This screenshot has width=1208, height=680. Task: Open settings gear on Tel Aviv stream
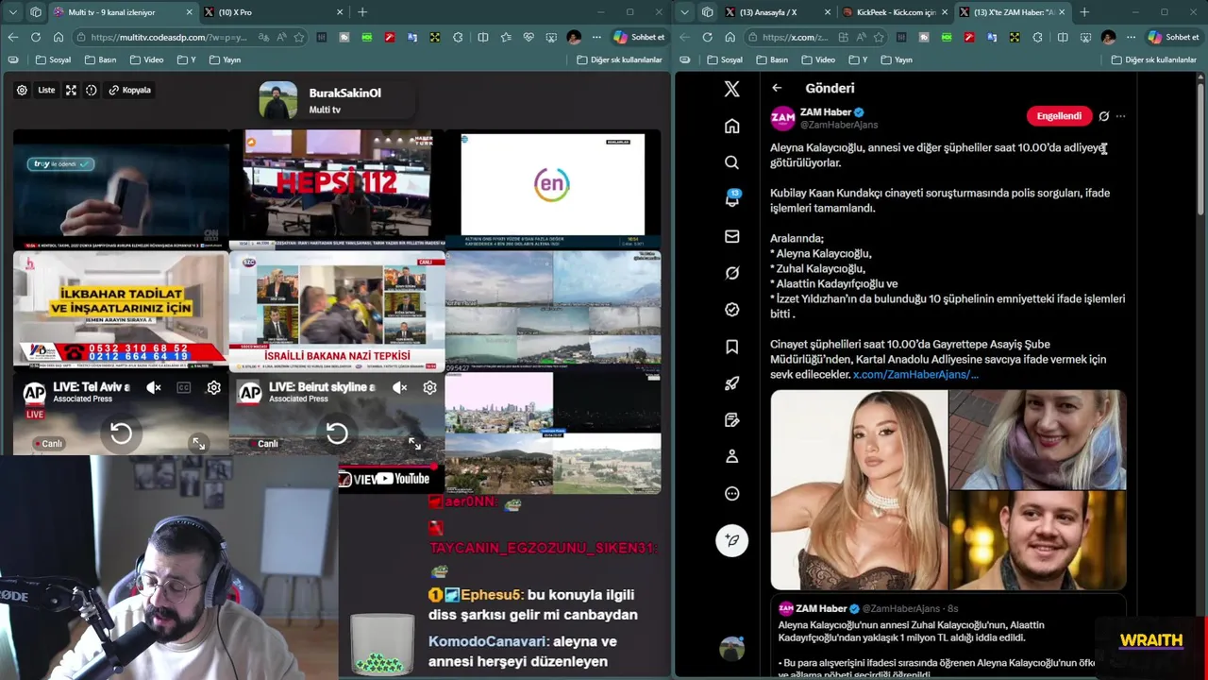[x=214, y=387]
